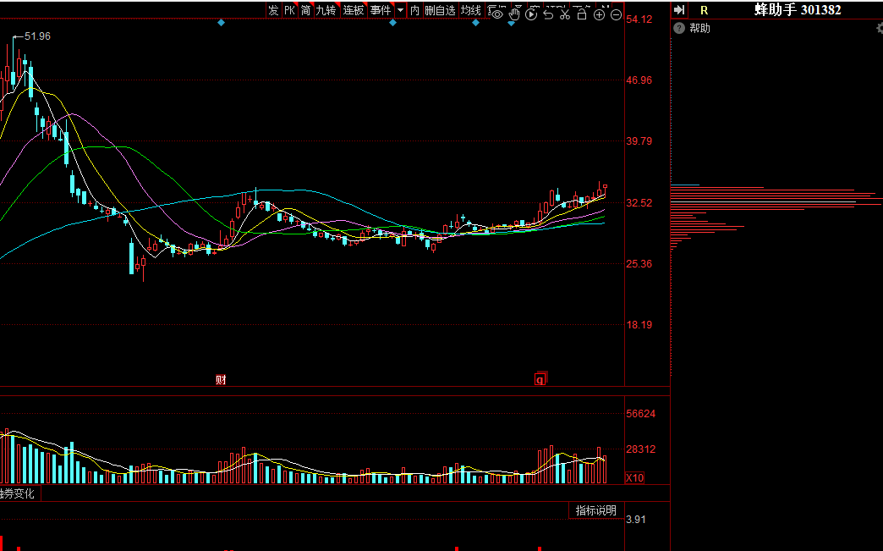
Task: Open the gear settings icon in side panel
Action: tap(879, 28)
